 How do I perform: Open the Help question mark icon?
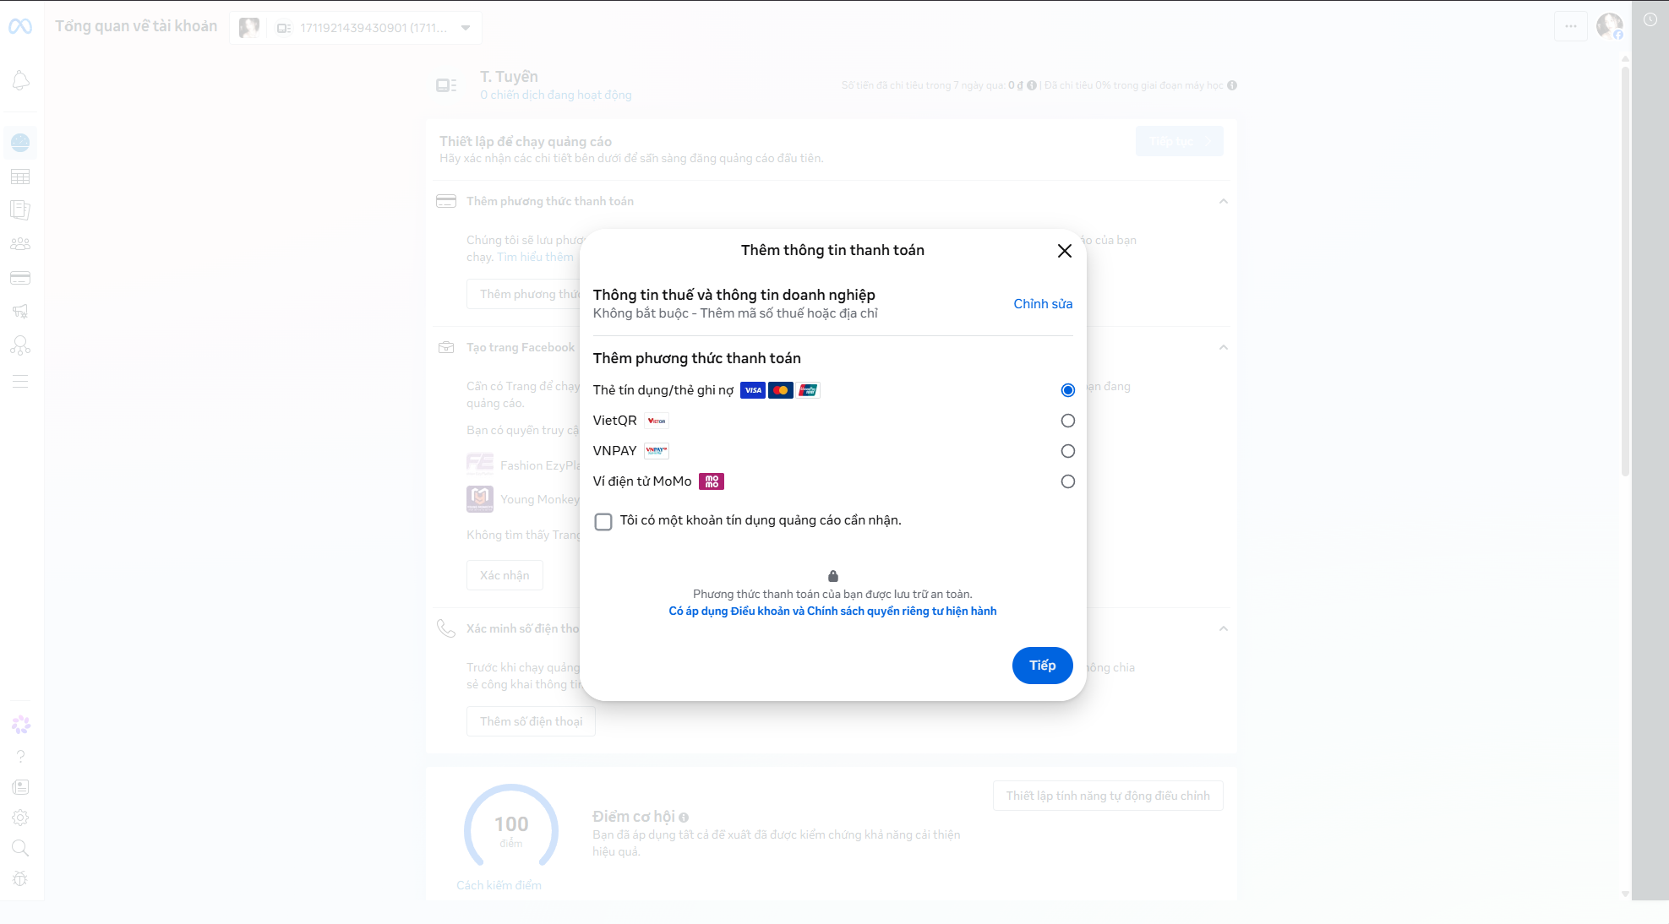click(20, 756)
